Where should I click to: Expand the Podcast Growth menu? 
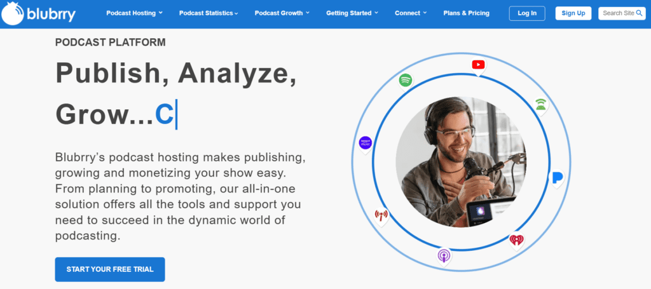[282, 13]
